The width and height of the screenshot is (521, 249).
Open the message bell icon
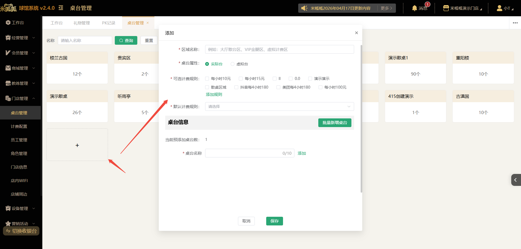[414, 8]
